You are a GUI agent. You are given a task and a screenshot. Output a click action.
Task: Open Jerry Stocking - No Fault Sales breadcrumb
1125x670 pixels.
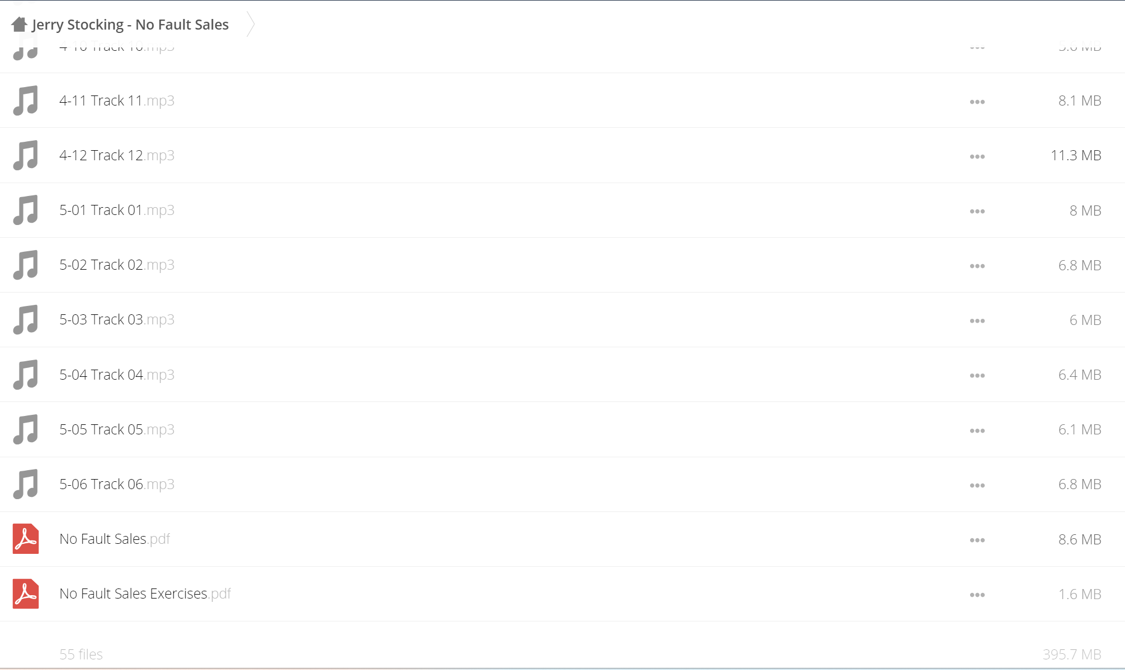pyautogui.click(x=130, y=25)
